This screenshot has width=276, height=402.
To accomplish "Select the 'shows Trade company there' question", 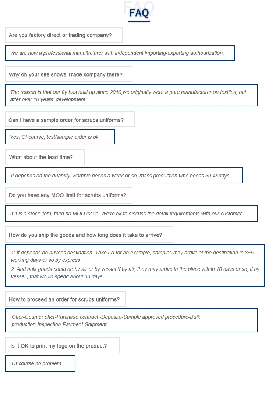I will (x=66, y=74).
